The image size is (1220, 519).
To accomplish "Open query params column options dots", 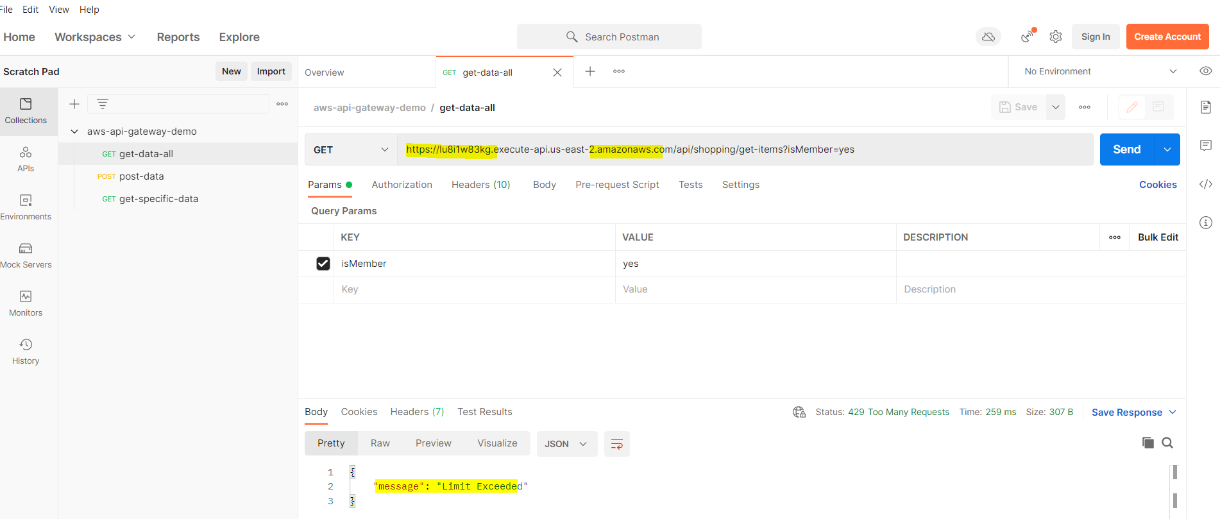I will (x=1115, y=237).
